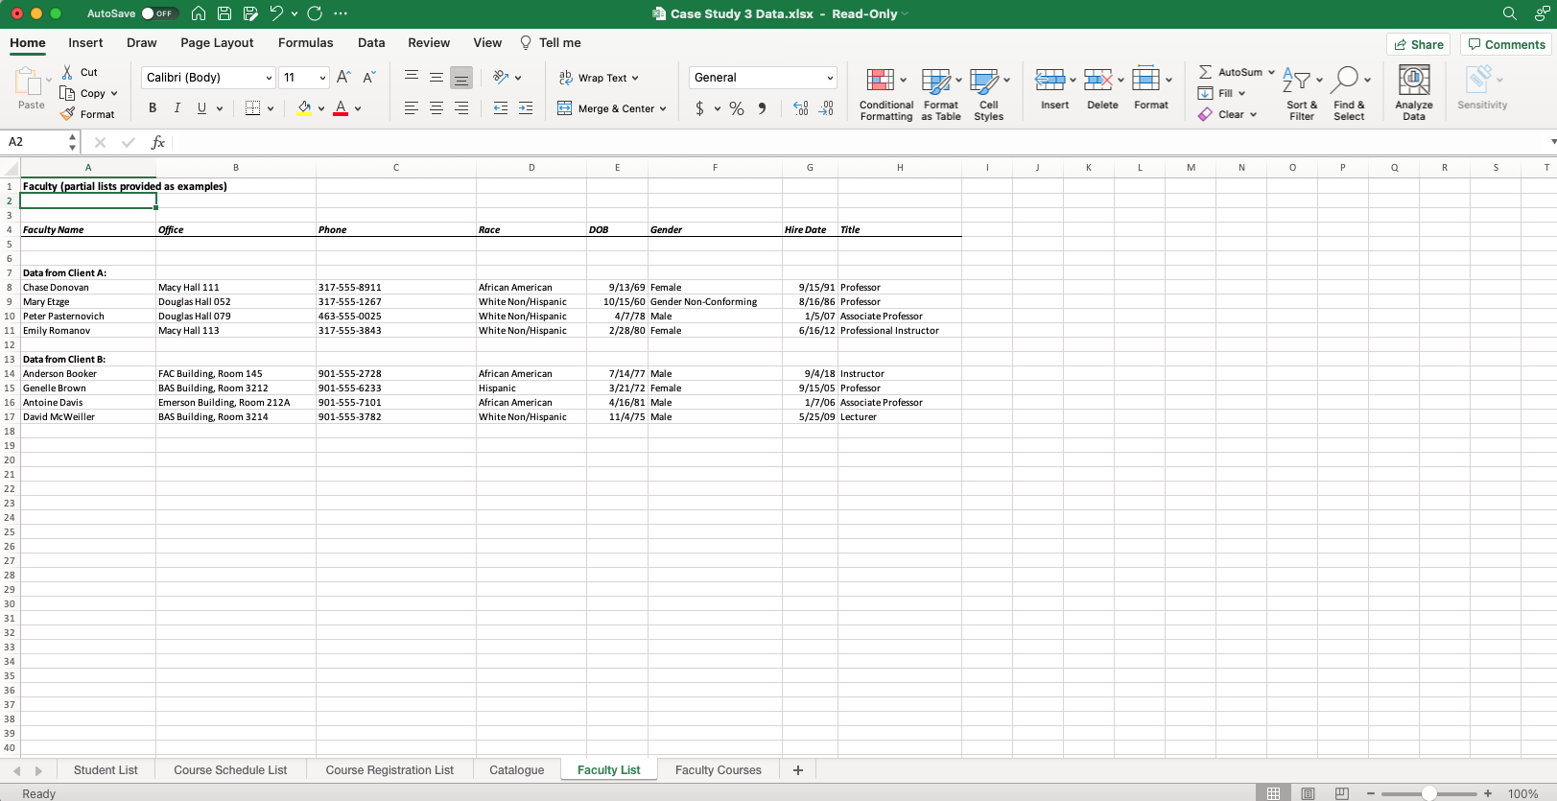Screen dimensions: 1557x801
Task: Click the Cut scissors icon
Action: (67, 72)
